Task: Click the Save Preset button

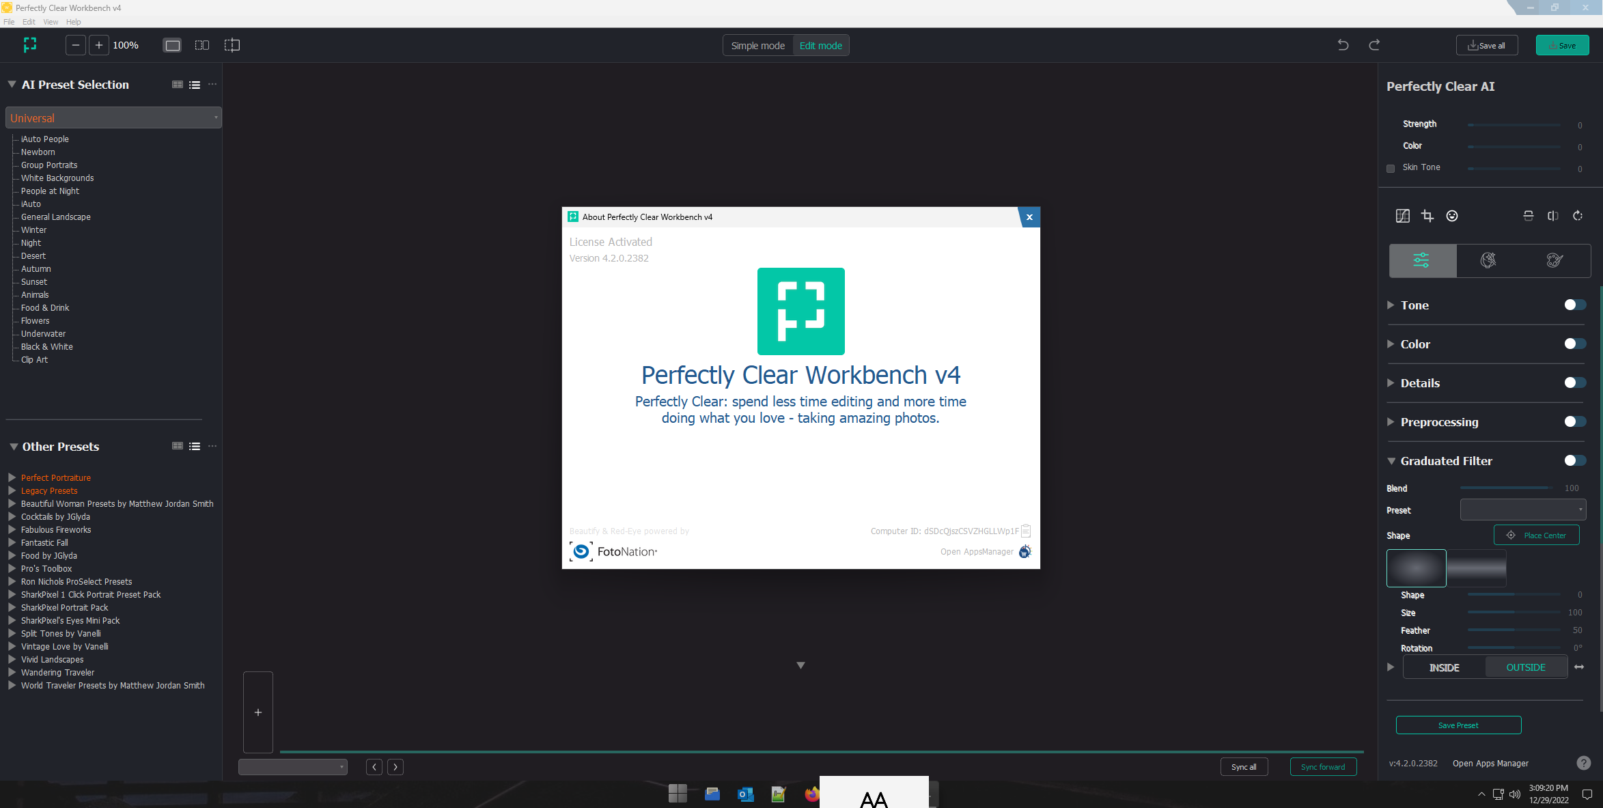Action: tap(1458, 725)
